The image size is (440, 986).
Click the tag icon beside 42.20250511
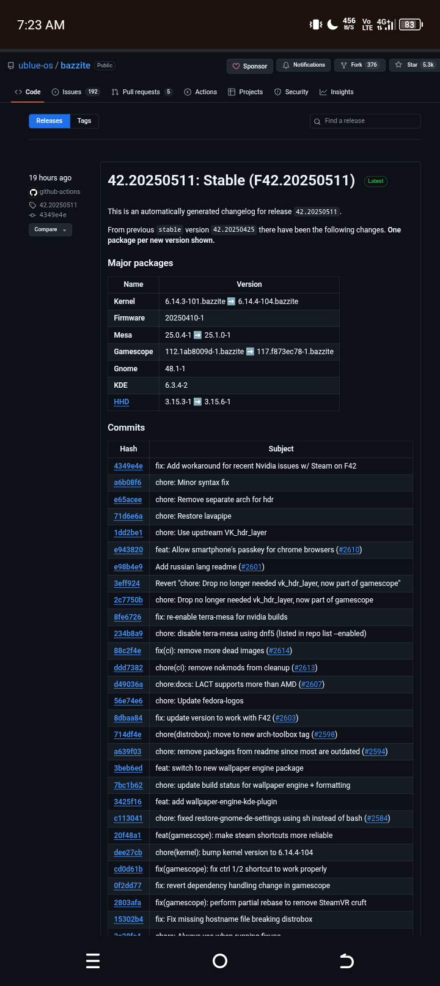click(x=33, y=205)
